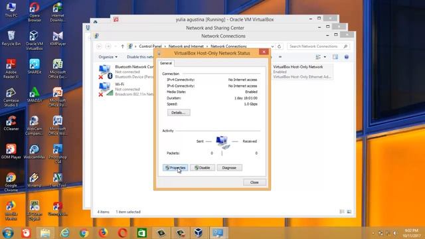The width and height of the screenshot is (425, 239).
Task: Open Chrome from the taskbar
Action: click(84, 233)
